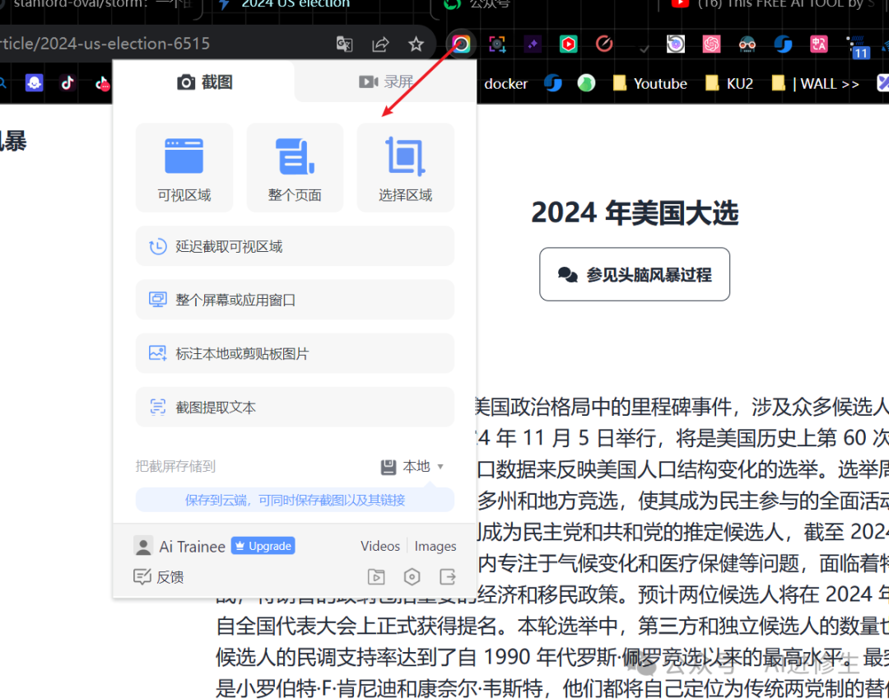Open the purple ghost bookmark icon
The height and width of the screenshot is (699, 889).
point(34,83)
